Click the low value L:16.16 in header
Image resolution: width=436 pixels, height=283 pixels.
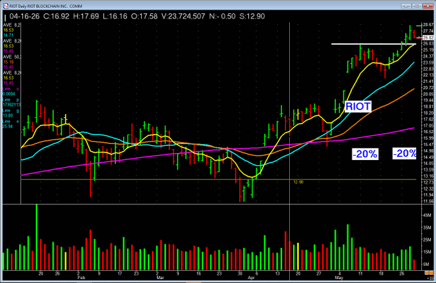click(115, 17)
